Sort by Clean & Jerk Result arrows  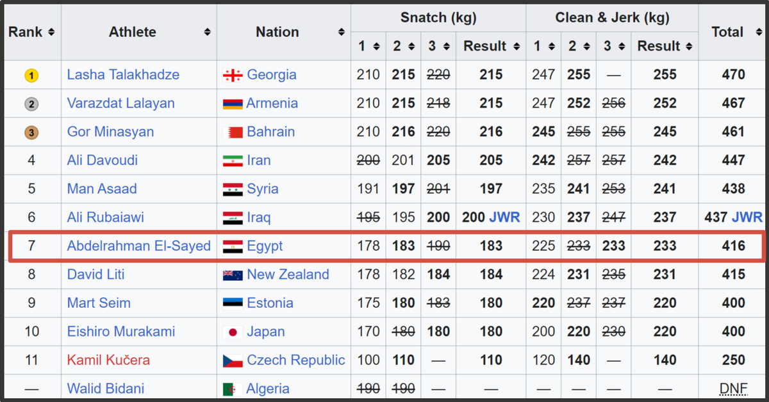tap(688, 46)
